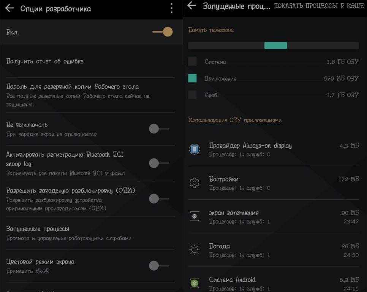Open Система Android process row
Viewport: 367px width, 292px height.
click(274, 279)
